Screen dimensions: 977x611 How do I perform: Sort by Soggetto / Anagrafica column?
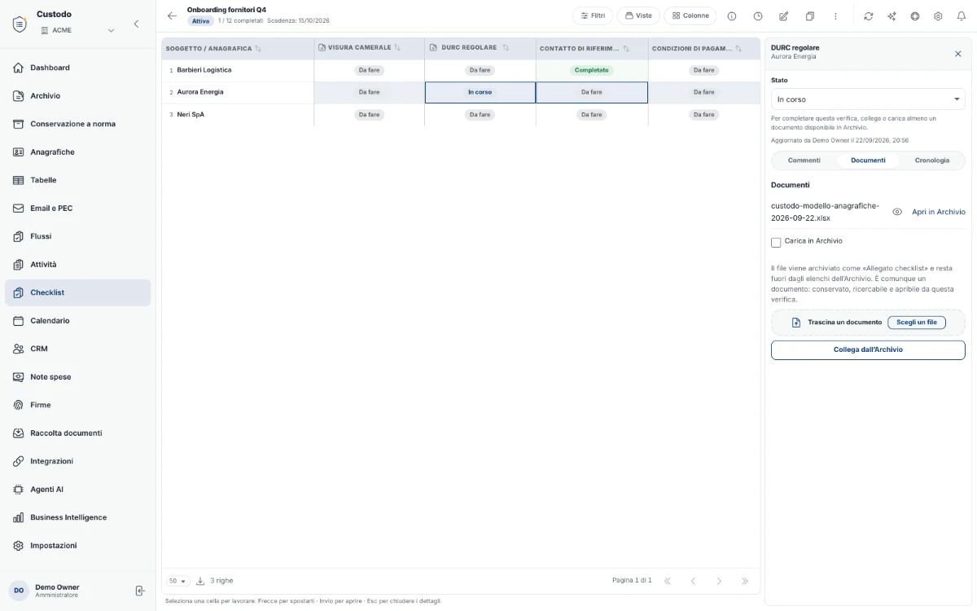(258, 49)
